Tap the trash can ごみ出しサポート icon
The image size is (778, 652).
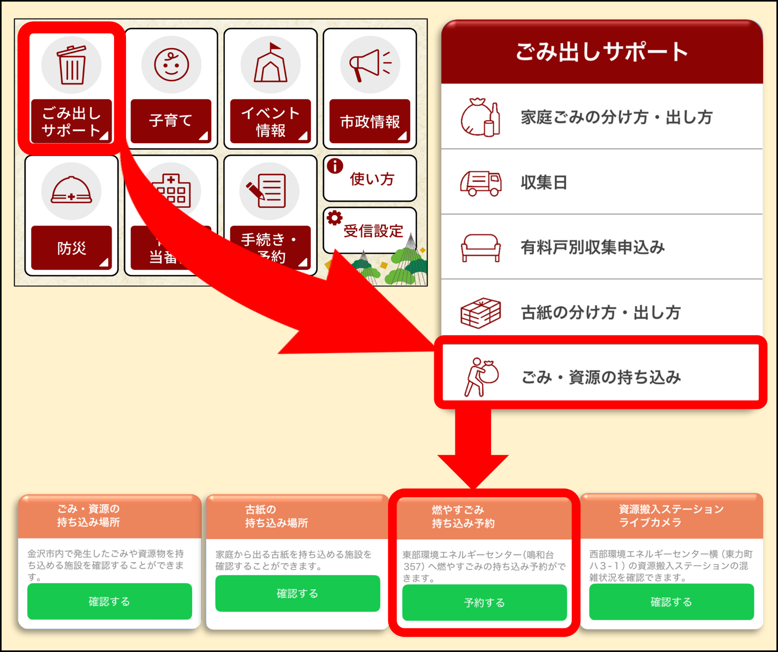(x=72, y=65)
